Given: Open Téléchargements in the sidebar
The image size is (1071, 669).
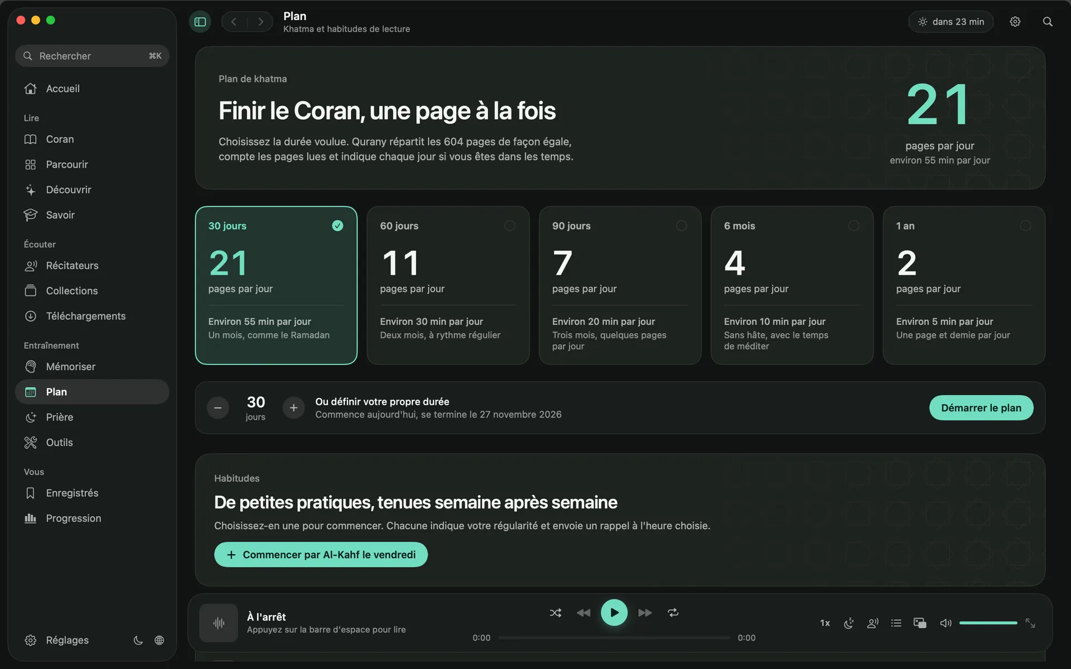Looking at the screenshot, I should pyautogui.click(x=92, y=316).
